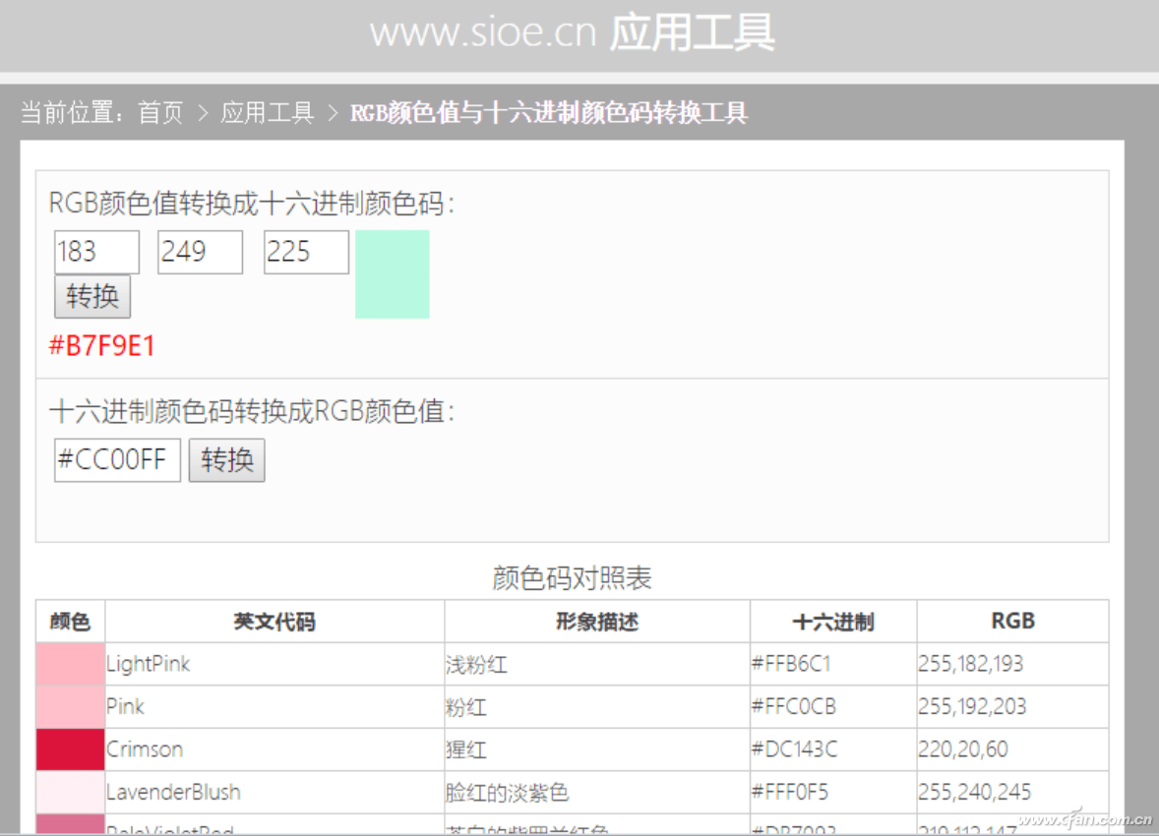This screenshot has width=1159, height=836.
Task: Select the #B7F9E1 hex result text
Action: point(102,346)
